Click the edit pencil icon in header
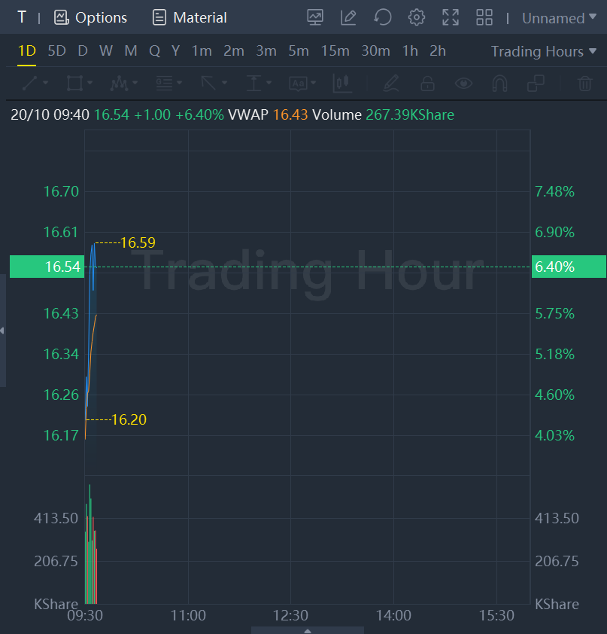 pos(348,18)
